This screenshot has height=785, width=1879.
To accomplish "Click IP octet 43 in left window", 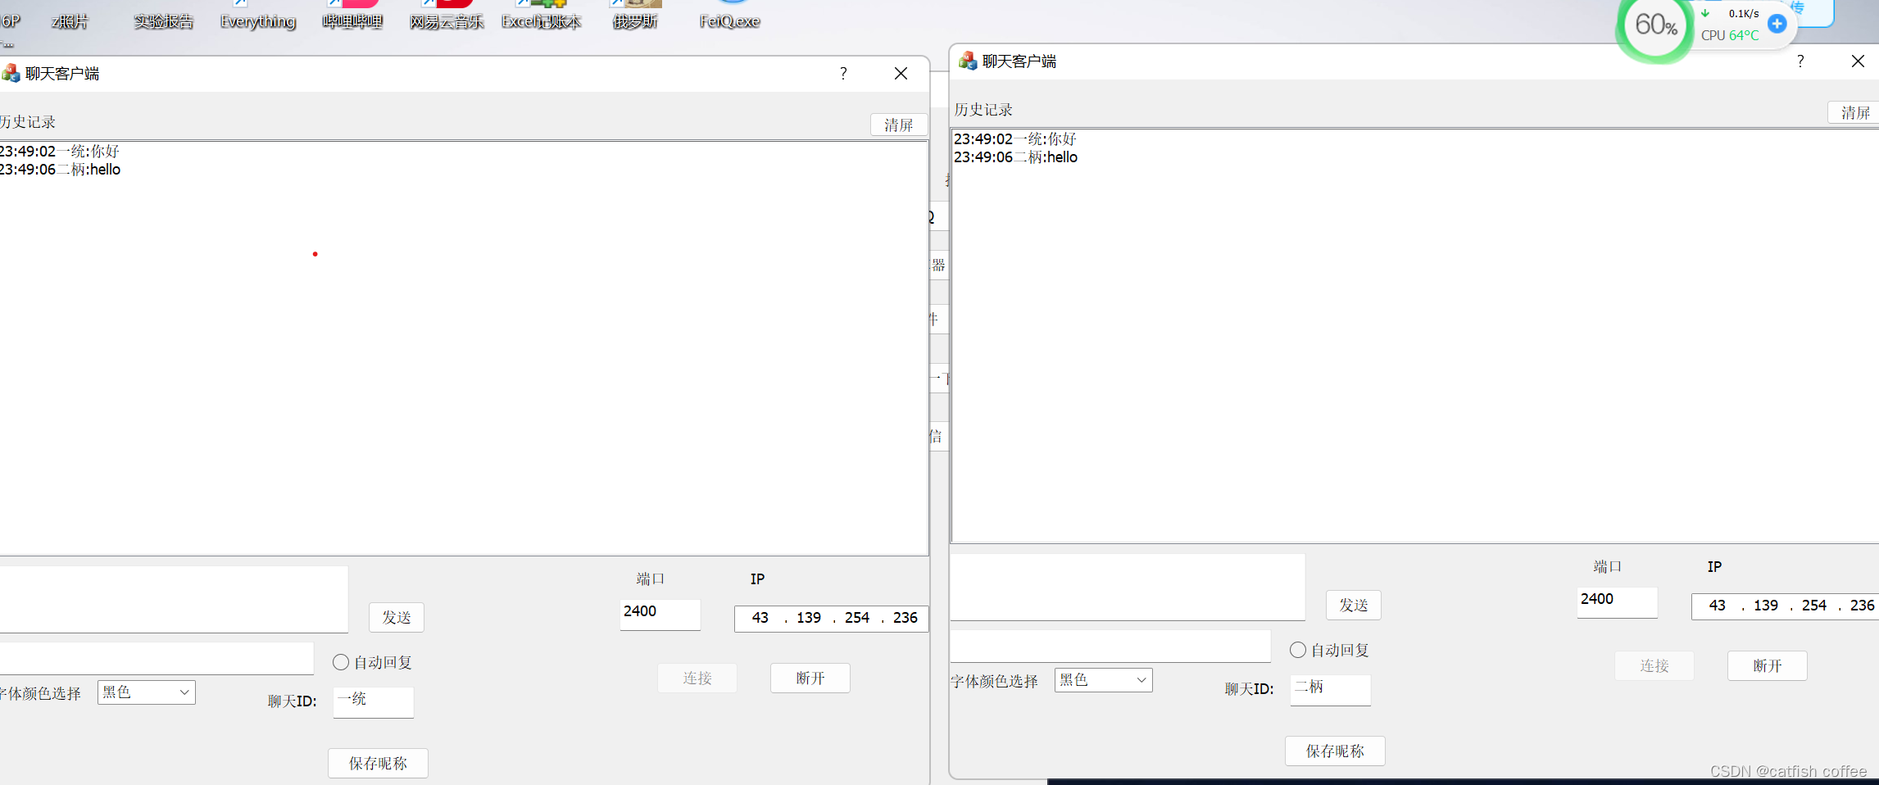I will pos(760,618).
